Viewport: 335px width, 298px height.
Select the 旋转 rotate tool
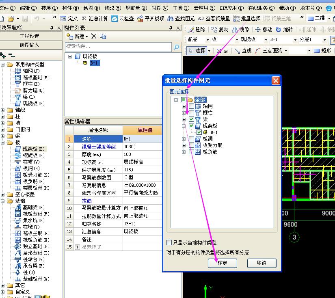(284, 30)
